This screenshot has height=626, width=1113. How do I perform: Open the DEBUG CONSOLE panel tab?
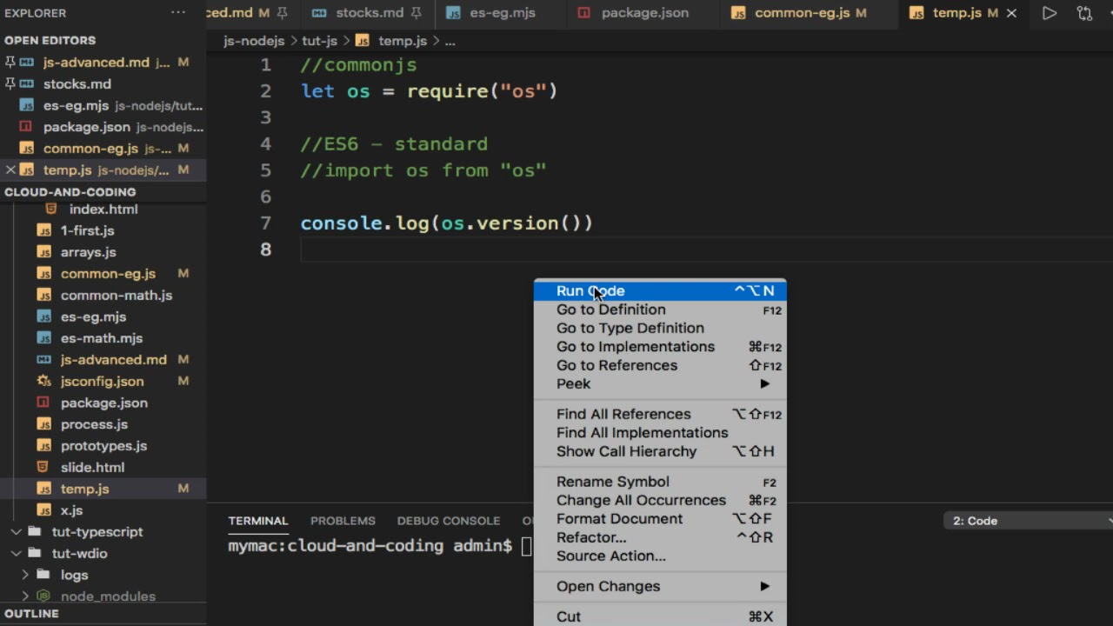coord(449,521)
